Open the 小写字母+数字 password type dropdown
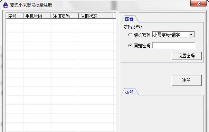Screen dimensions: 209x132 191,35
